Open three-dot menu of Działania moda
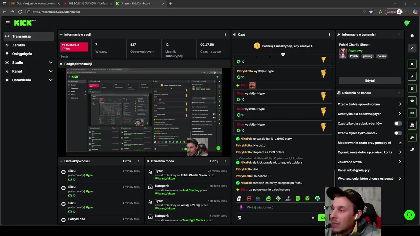This screenshot has height=236, width=420. coord(225,161)
